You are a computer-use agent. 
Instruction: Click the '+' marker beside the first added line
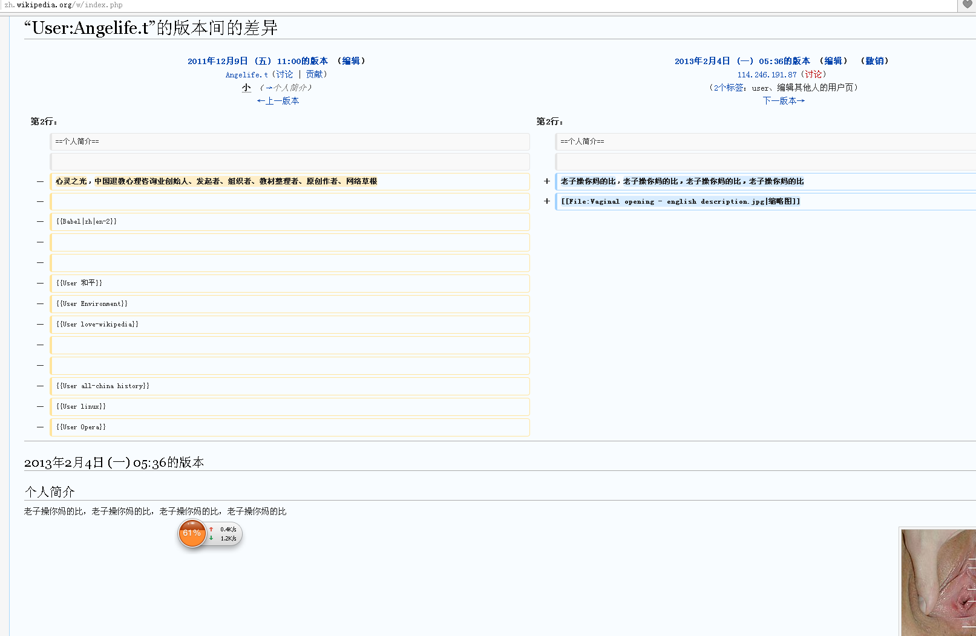pos(546,181)
